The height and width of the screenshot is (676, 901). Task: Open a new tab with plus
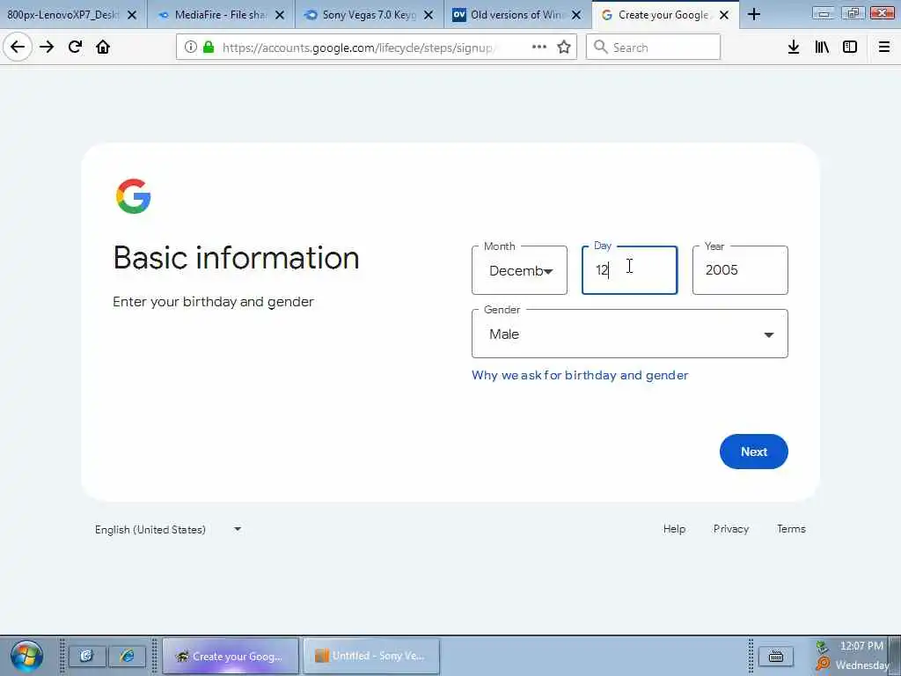(754, 15)
